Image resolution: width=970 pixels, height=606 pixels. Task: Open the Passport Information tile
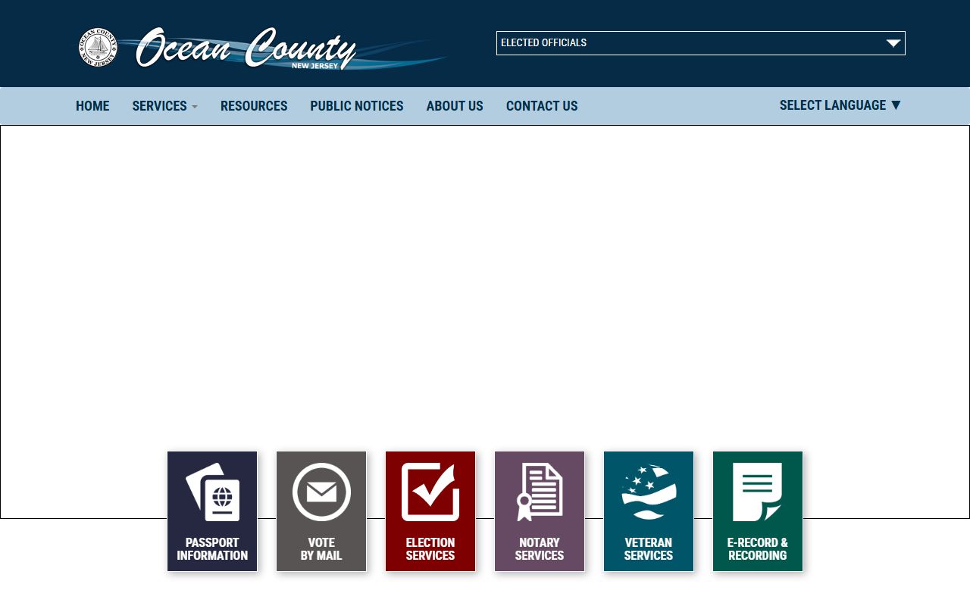212,511
